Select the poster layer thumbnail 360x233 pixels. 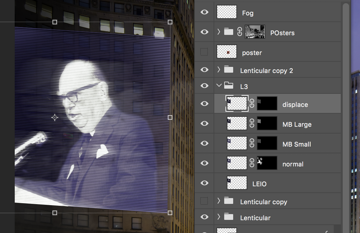click(227, 52)
